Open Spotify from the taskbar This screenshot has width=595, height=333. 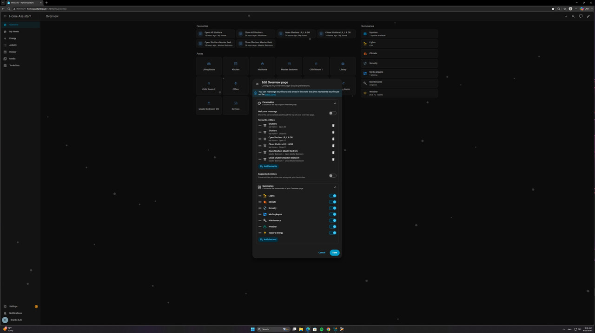click(x=321, y=329)
